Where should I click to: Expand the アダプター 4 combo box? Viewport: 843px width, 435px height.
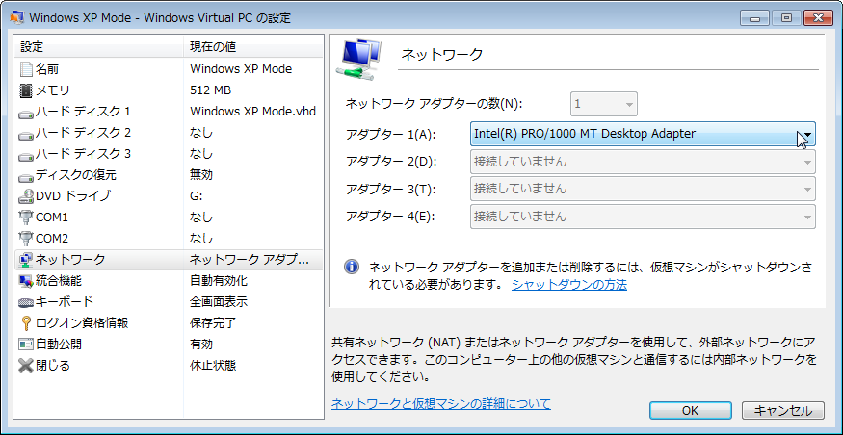click(x=643, y=217)
